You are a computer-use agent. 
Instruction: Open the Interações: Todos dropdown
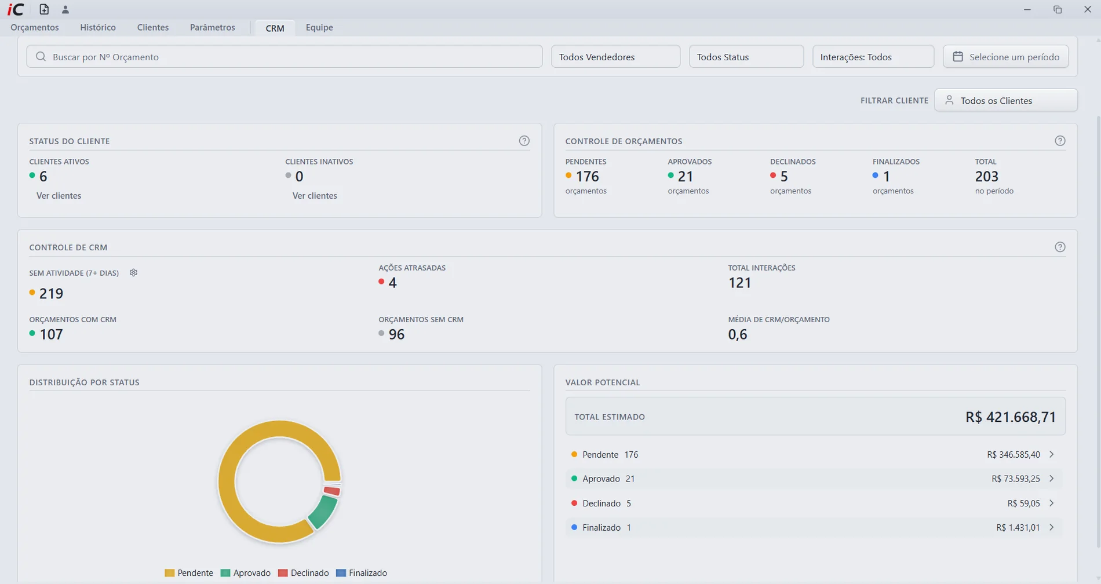click(873, 57)
